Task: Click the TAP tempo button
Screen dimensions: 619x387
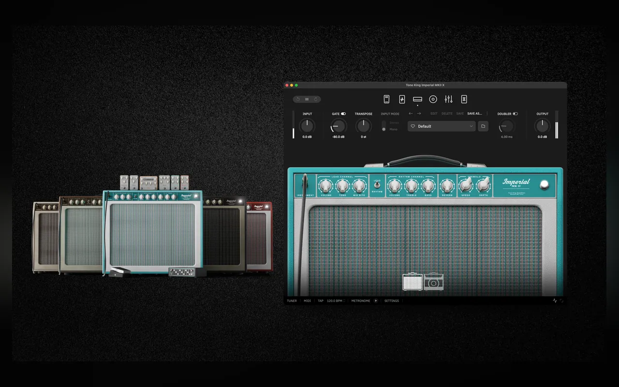Action: coord(321,301)
